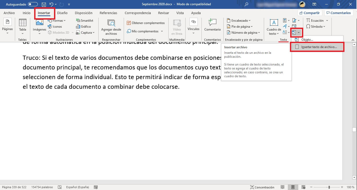This screenshot has width=357, height=190.
Task: Open the Símbolo dropdown
Action: 316,26
